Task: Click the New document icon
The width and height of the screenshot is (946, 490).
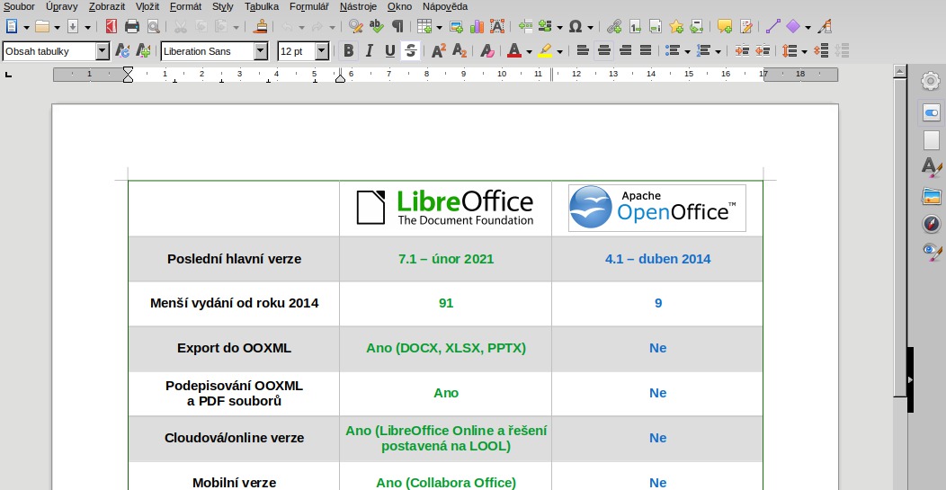Action: (x=12, y=27)
